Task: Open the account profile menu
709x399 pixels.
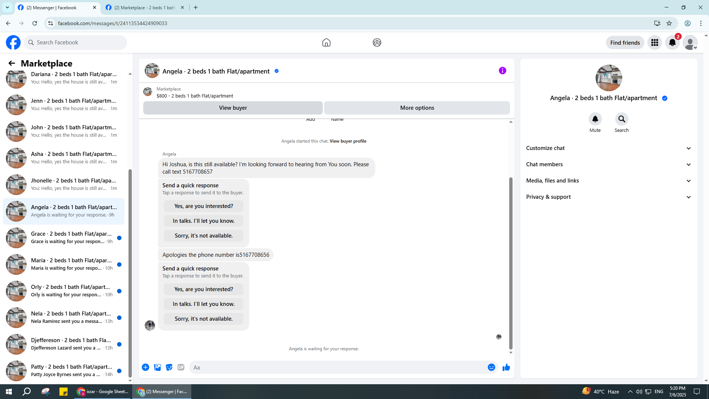Action: click(x=690, y=42)
